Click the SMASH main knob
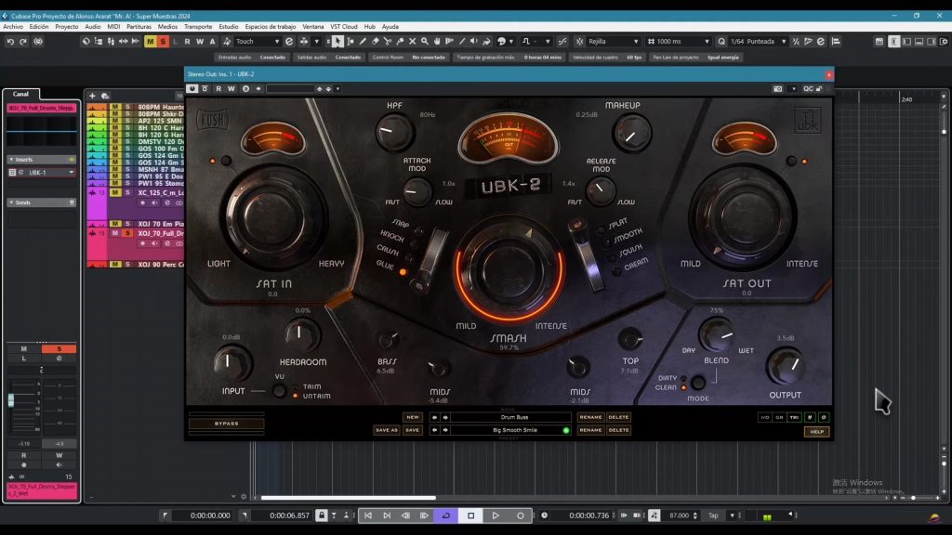Screen dimensions: 952x535 [x=509, y=269]
